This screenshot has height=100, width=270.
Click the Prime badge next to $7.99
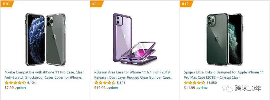[x=20, y=88]
